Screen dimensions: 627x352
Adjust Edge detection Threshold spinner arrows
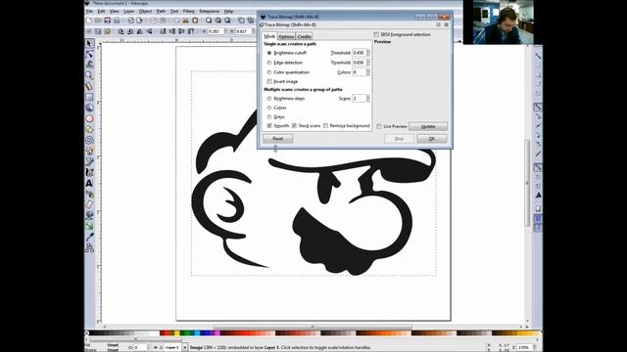click(368, 63)
